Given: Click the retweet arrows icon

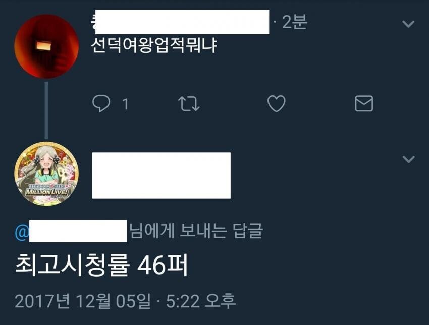Looking at the screenshot, I should pyautogui.click(x=189, y=103).
